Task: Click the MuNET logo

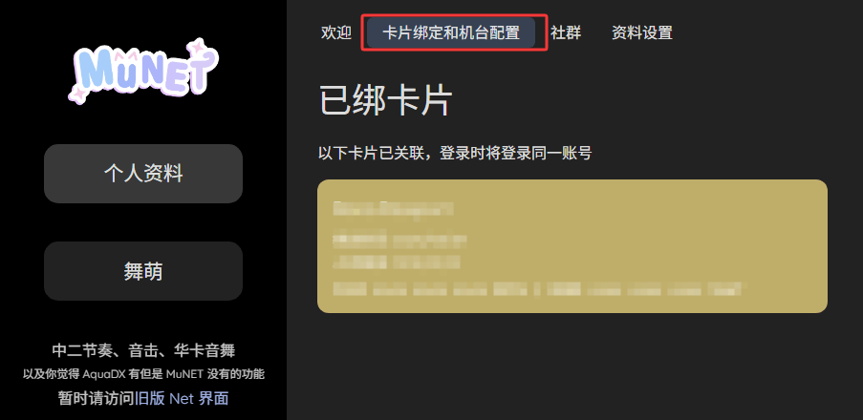Action: (143, 71)
